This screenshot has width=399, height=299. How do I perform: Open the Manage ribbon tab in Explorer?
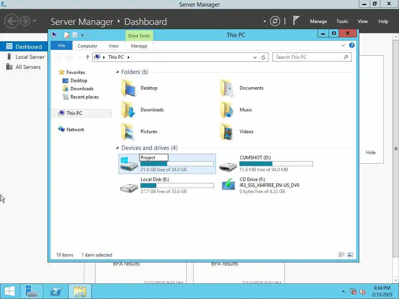pyautogui.click(x=139, y=46)
